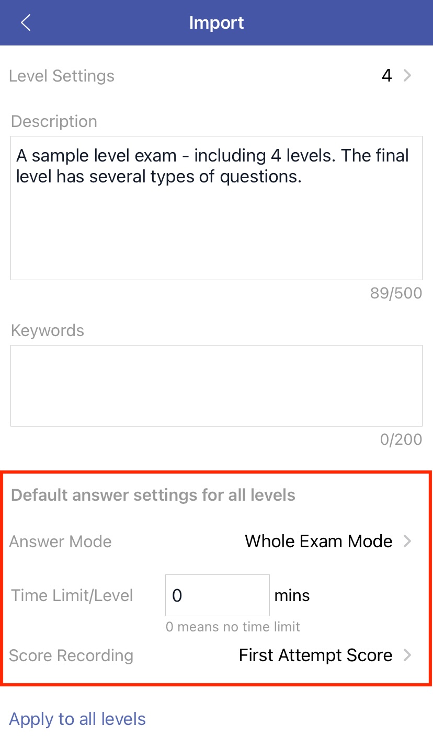Tap the "Import" page title
This screenshot has width=433, height=749.
tap(216, 23)
